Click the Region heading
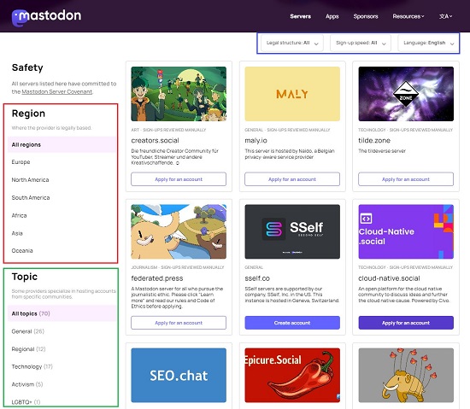 tap(28, 114)
